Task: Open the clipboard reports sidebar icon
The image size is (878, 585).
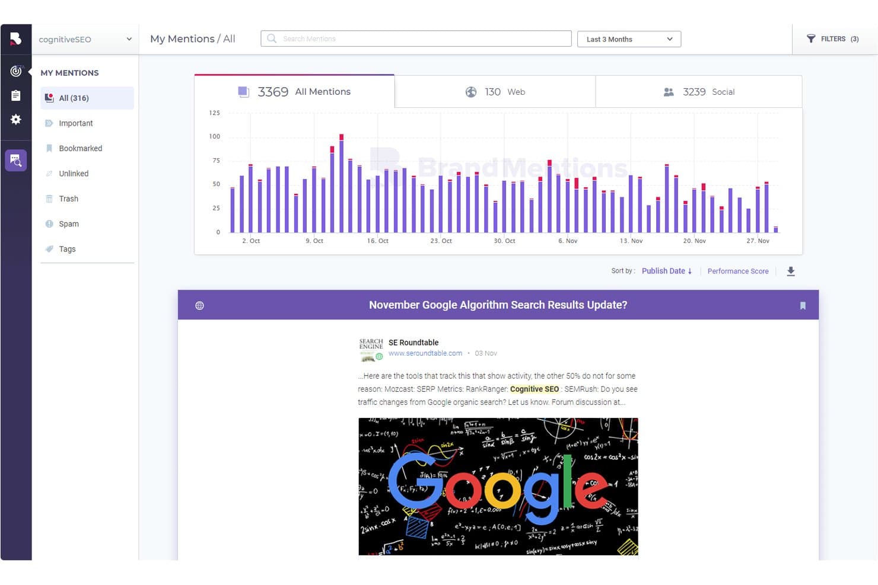Action: click(16, 95)
